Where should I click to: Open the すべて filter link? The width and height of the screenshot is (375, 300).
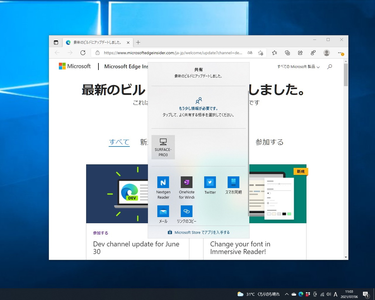click(119, 142)
